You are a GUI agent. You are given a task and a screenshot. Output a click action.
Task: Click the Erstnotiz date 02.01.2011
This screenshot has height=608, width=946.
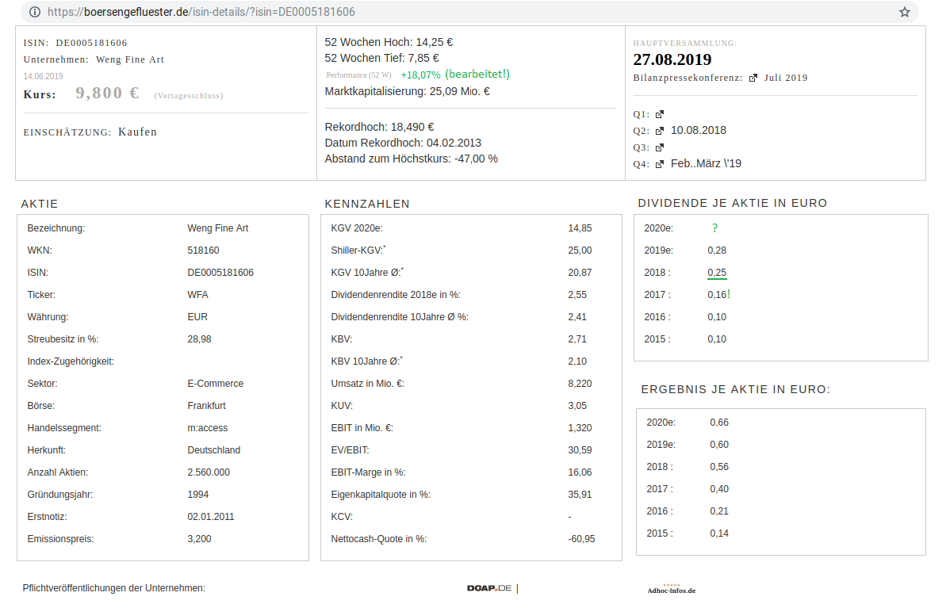(211, 517)
